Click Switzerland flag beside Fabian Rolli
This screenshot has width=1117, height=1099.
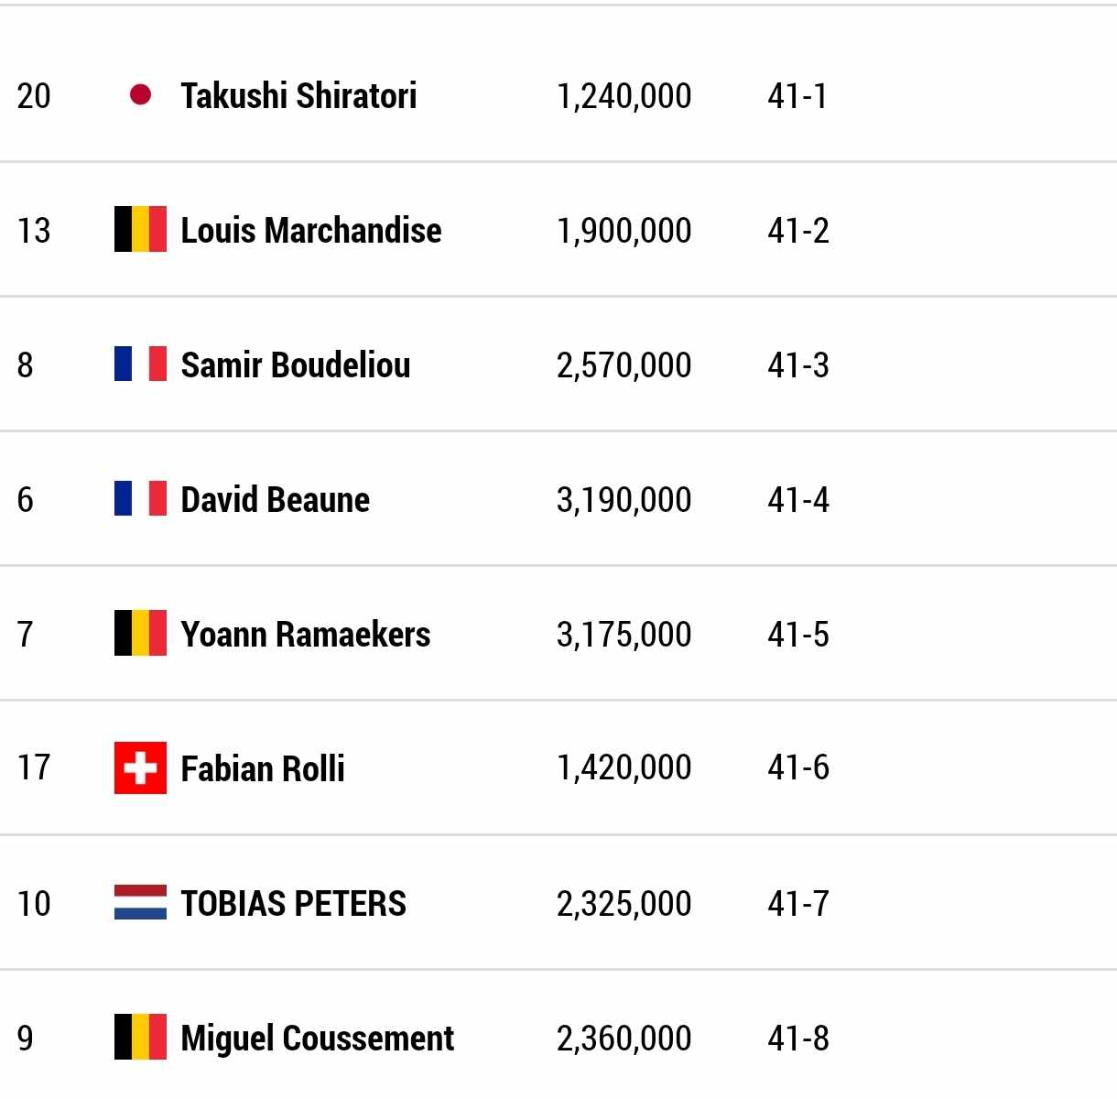tap(140, 767)
